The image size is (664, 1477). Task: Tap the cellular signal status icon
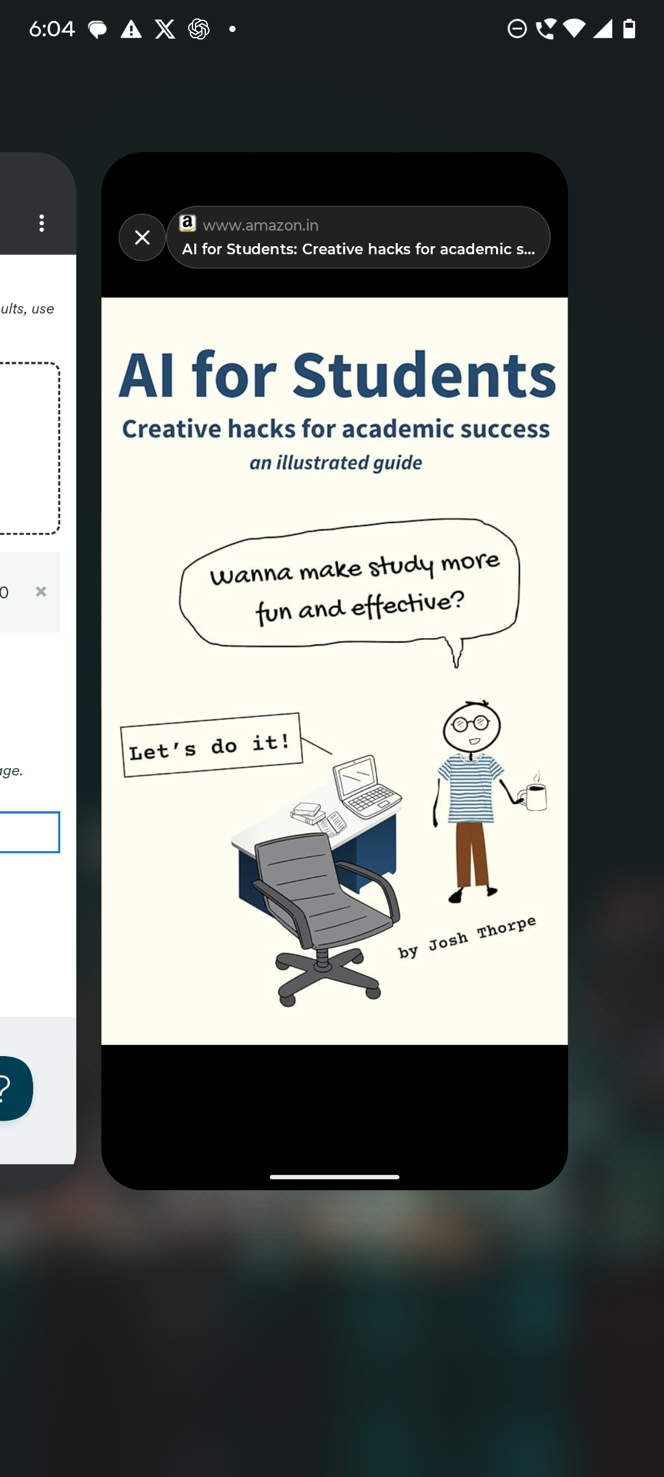[602, 29]
